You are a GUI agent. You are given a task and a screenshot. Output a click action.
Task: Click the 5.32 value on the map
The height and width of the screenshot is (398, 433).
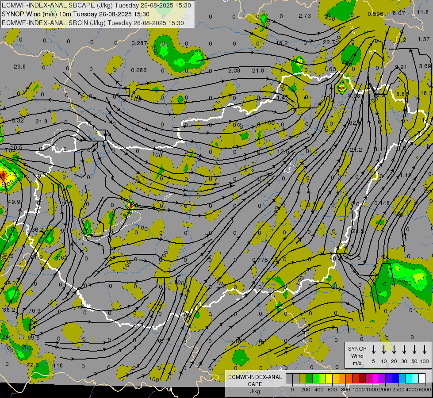tap(17, 120)
